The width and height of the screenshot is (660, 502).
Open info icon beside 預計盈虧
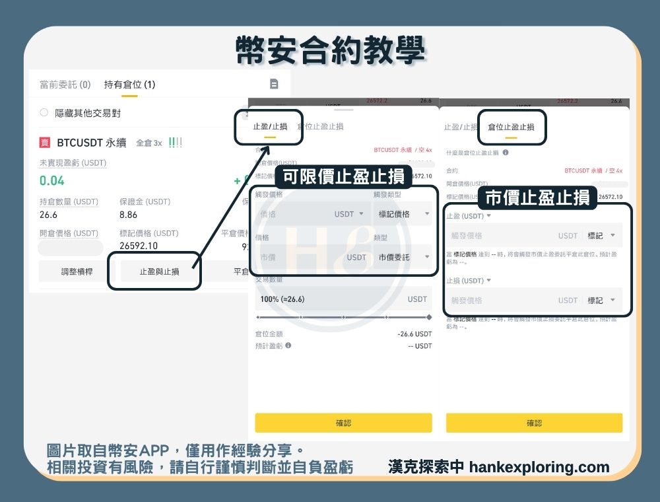[288, 345]
